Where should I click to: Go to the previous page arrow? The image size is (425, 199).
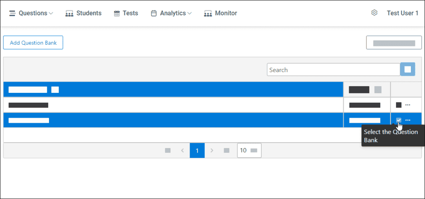tap(183, 150)
